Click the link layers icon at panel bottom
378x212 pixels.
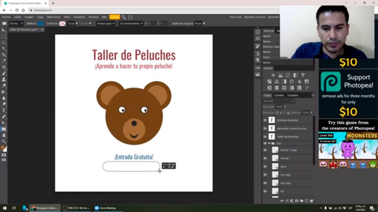point(282,201)
